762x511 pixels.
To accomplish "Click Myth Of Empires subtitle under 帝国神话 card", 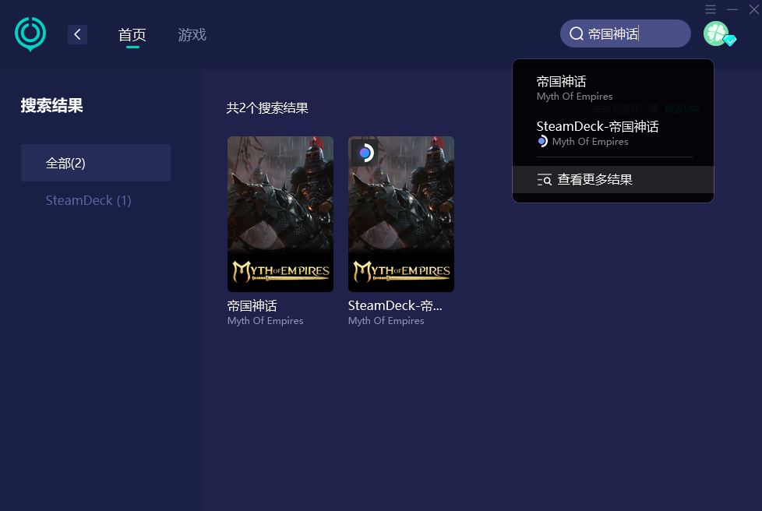I will tap(266, 321).
